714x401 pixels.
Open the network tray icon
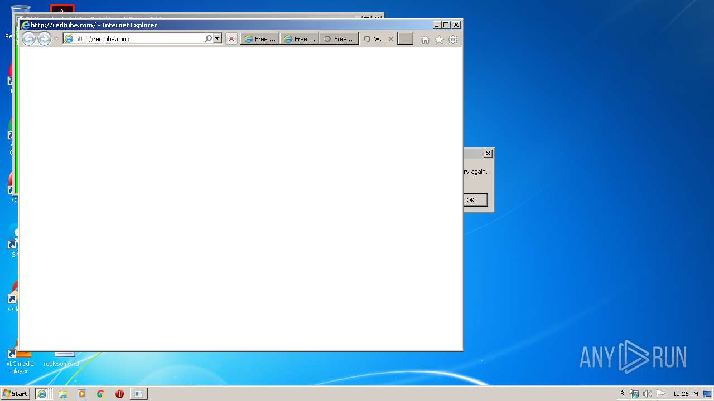coord(634,394)
